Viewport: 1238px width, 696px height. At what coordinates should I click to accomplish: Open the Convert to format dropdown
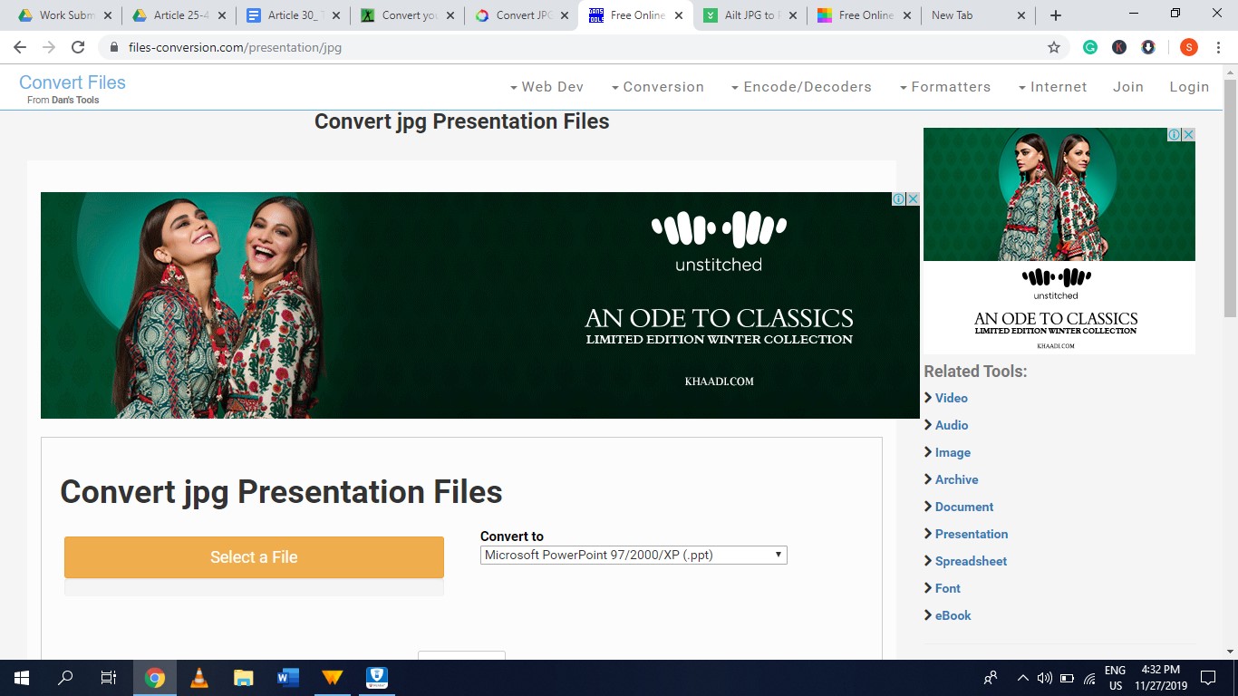click(634, 555)
